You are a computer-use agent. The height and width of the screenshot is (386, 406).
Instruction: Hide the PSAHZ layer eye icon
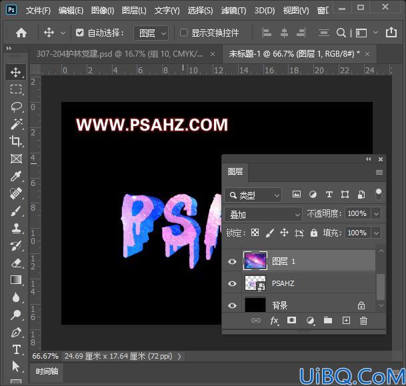pyautogui.click(x=232, y=283)
